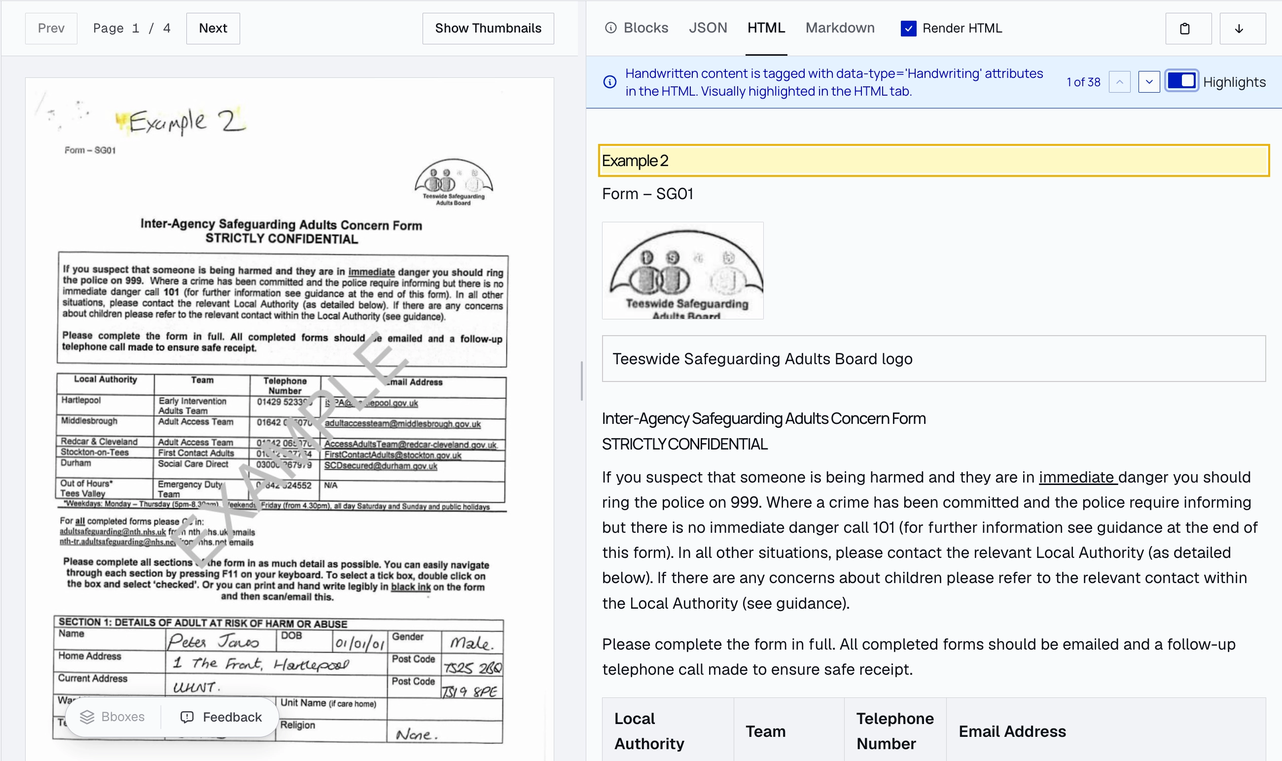Click the underlined word 'immediate' in rendered HTML

1077,477
